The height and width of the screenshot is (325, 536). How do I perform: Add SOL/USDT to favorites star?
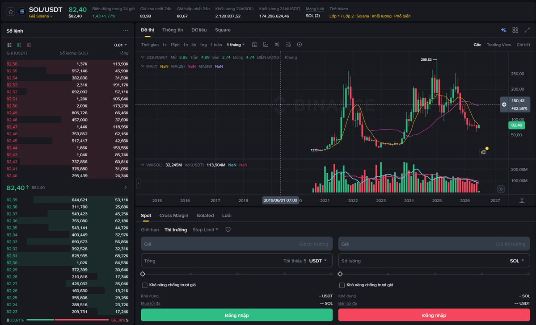click(x=11, y=12)
